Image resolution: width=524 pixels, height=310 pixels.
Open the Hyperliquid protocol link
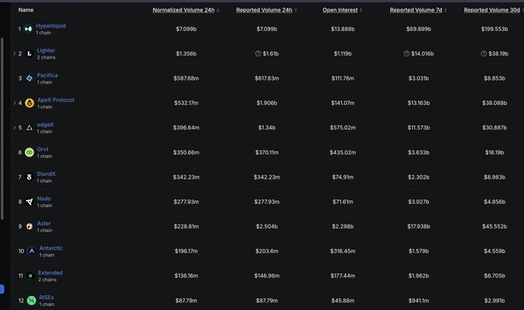point(51,26)
